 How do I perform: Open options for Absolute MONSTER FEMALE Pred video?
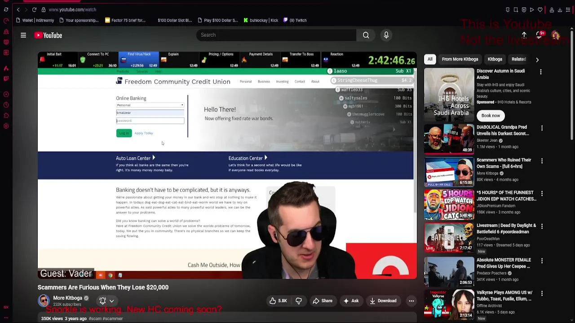tap(542, 261)
